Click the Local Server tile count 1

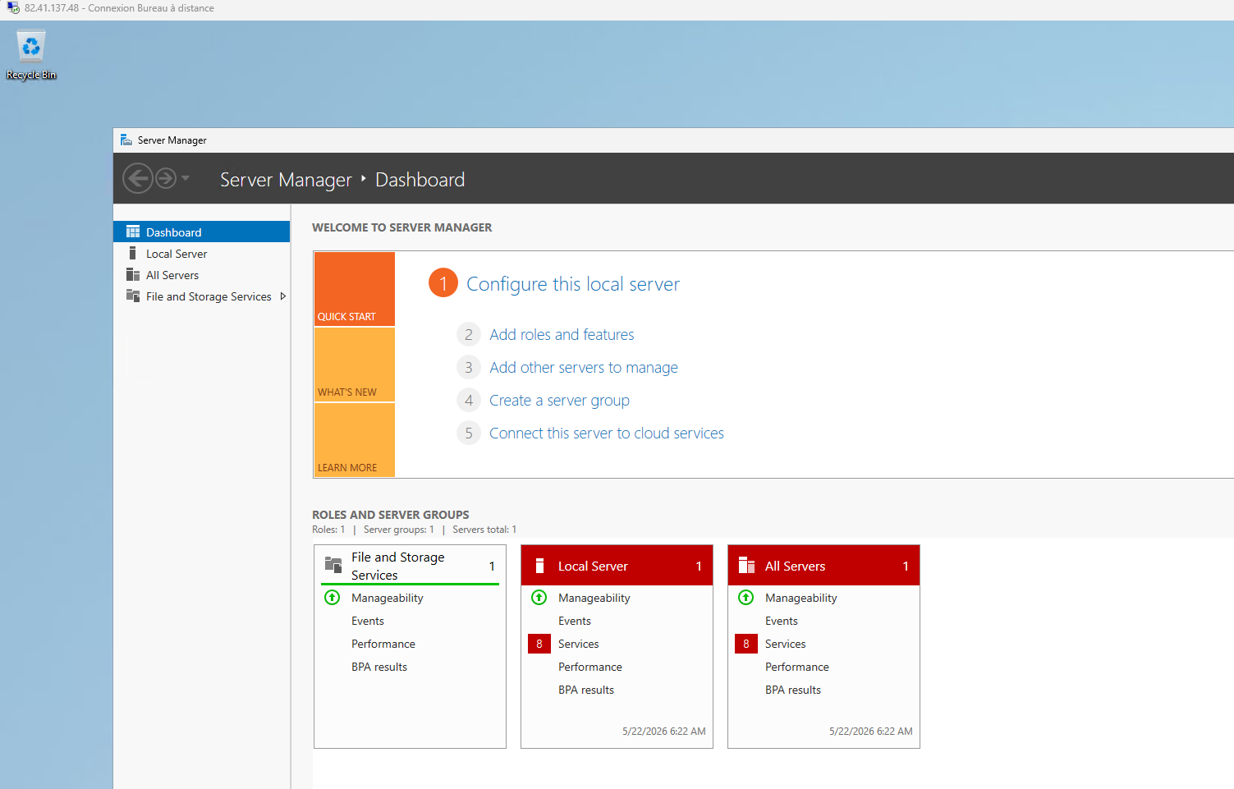point(699,566)
